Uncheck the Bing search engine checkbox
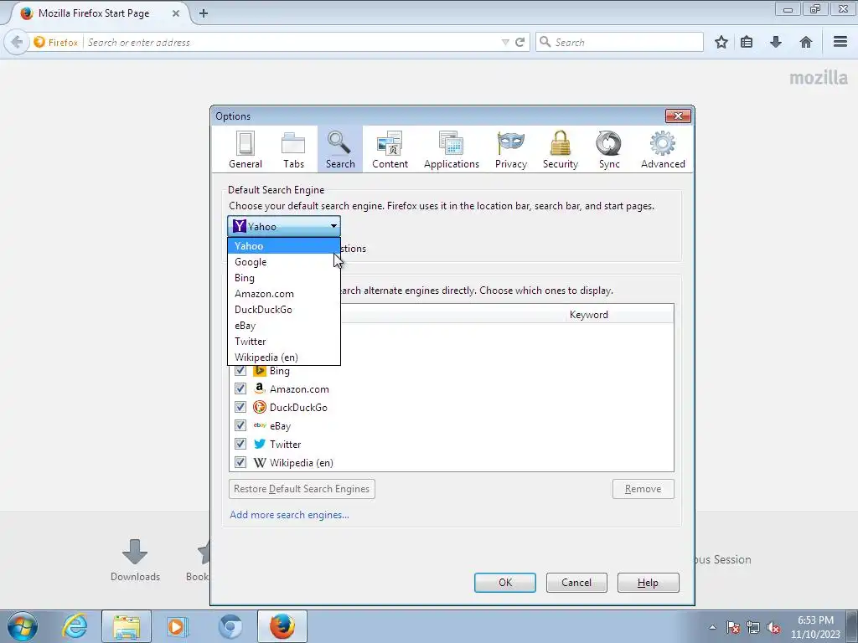Viewport: 858px width, 643px height. (240, 371)
